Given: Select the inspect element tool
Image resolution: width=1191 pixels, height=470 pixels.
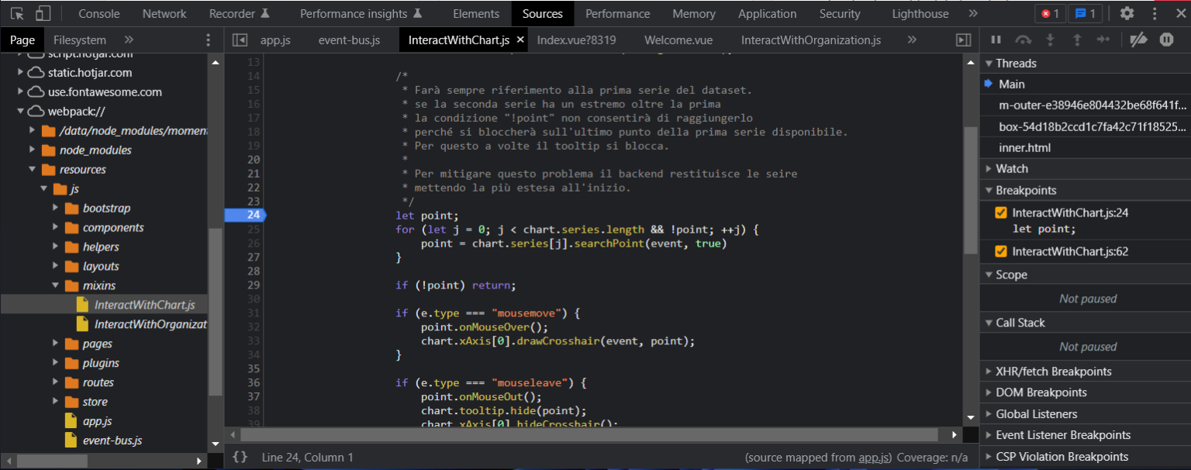Looking at the screenshot, I should pyautogui.click(x=16, y=13).
